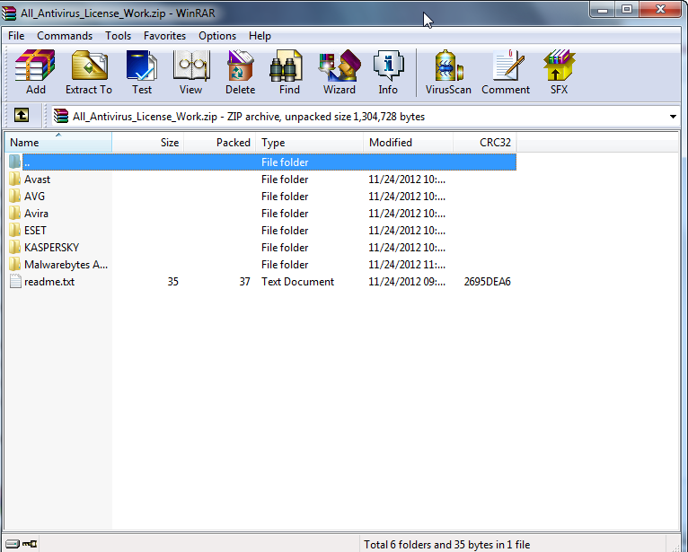
Task: Select the ESET folder icon
Action: coord(15,230)
